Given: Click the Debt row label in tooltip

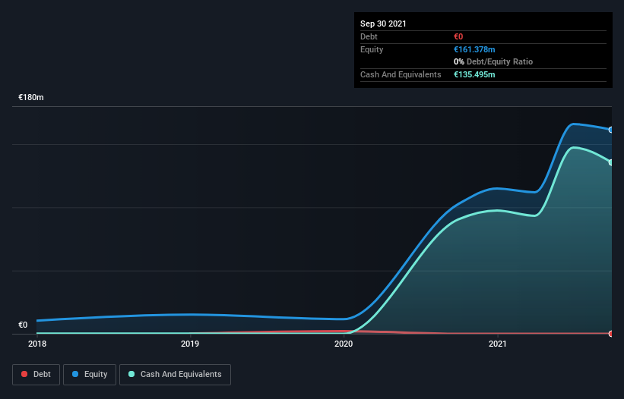Looking at the screenshot, I should (369, 36).
